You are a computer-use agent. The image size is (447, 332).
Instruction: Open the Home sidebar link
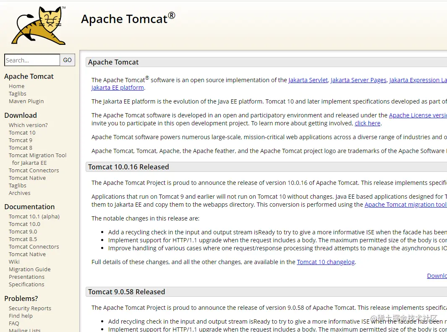[x=16, y=86]
